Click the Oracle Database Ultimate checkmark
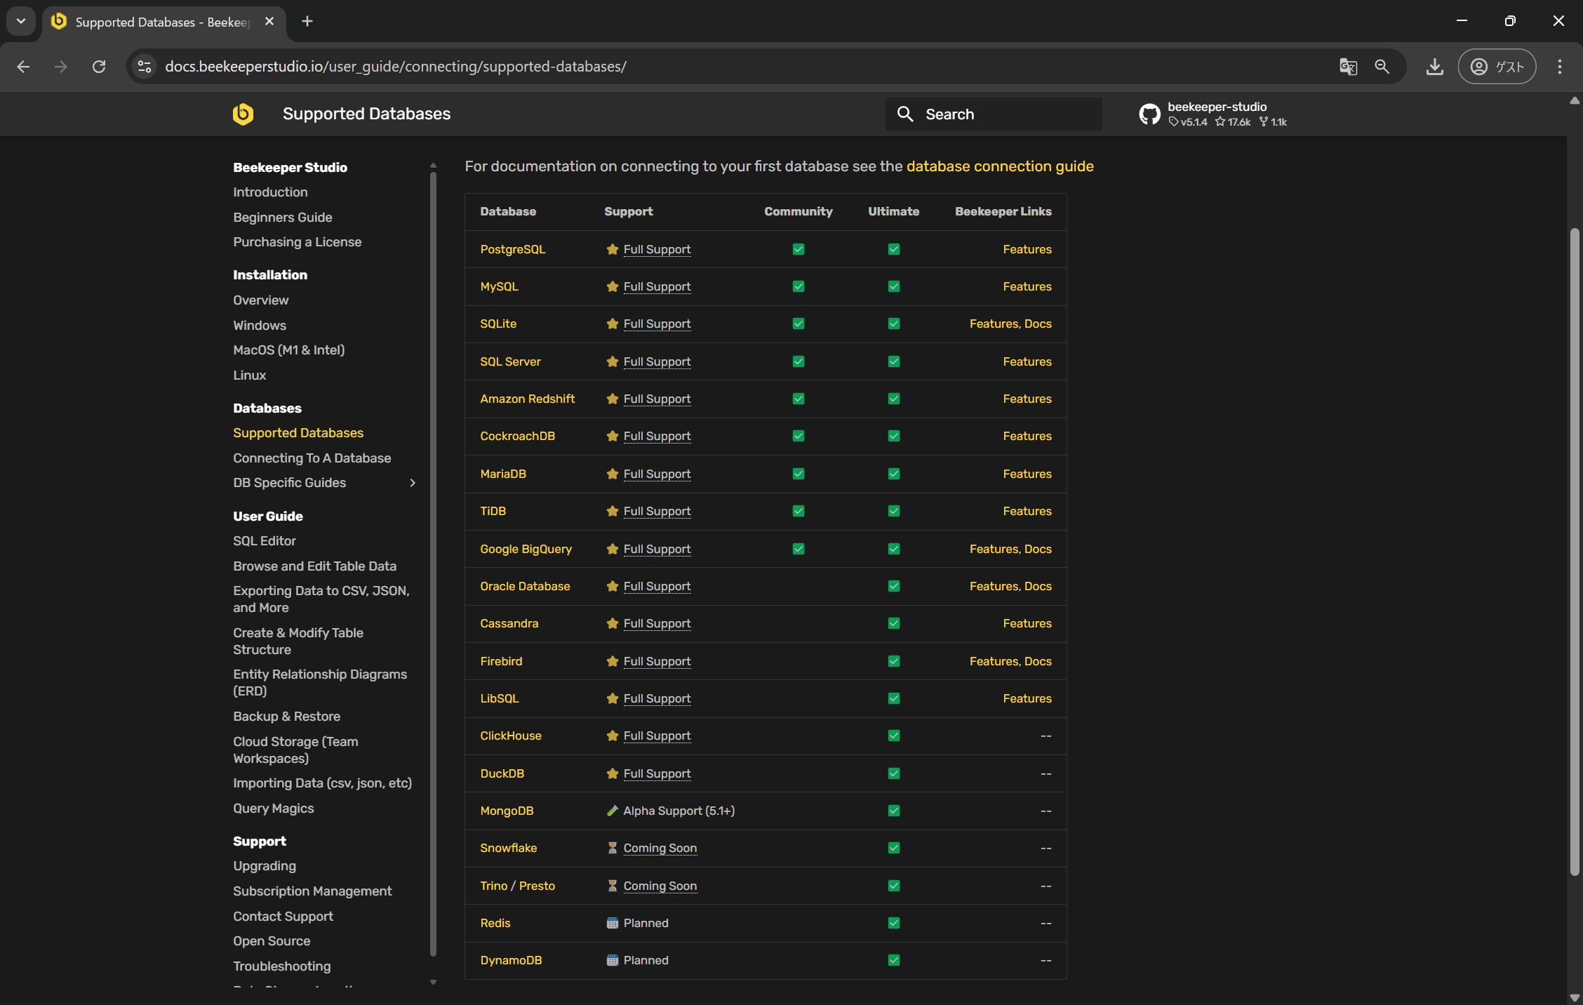Viewport: 1583px width, 1005px height. click(894, 586)
